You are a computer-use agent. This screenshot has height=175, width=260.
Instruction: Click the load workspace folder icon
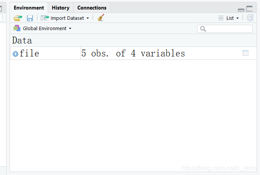pyautogui.click(x=18, y=18)
